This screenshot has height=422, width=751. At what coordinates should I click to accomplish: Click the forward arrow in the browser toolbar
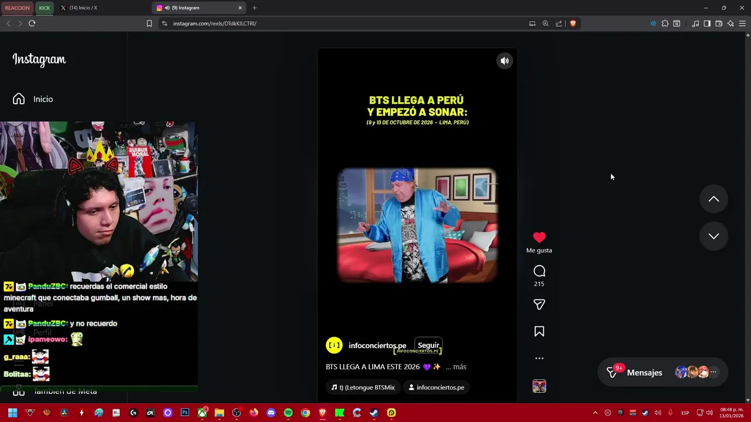20,23
